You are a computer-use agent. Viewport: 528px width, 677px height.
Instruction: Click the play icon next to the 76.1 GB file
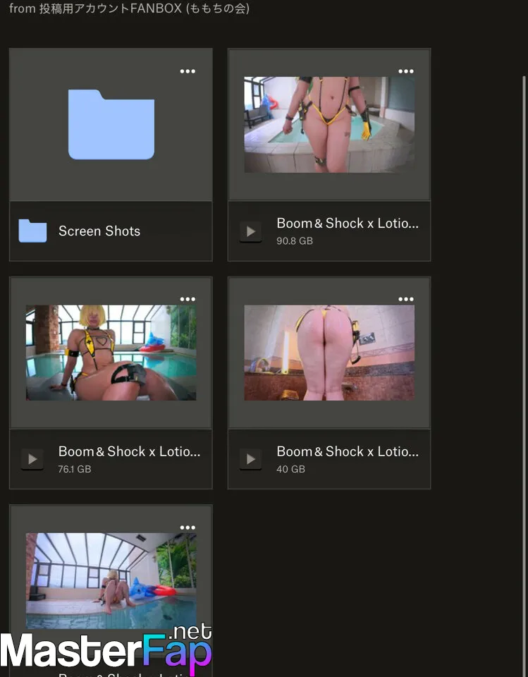[x=32, y=459]
